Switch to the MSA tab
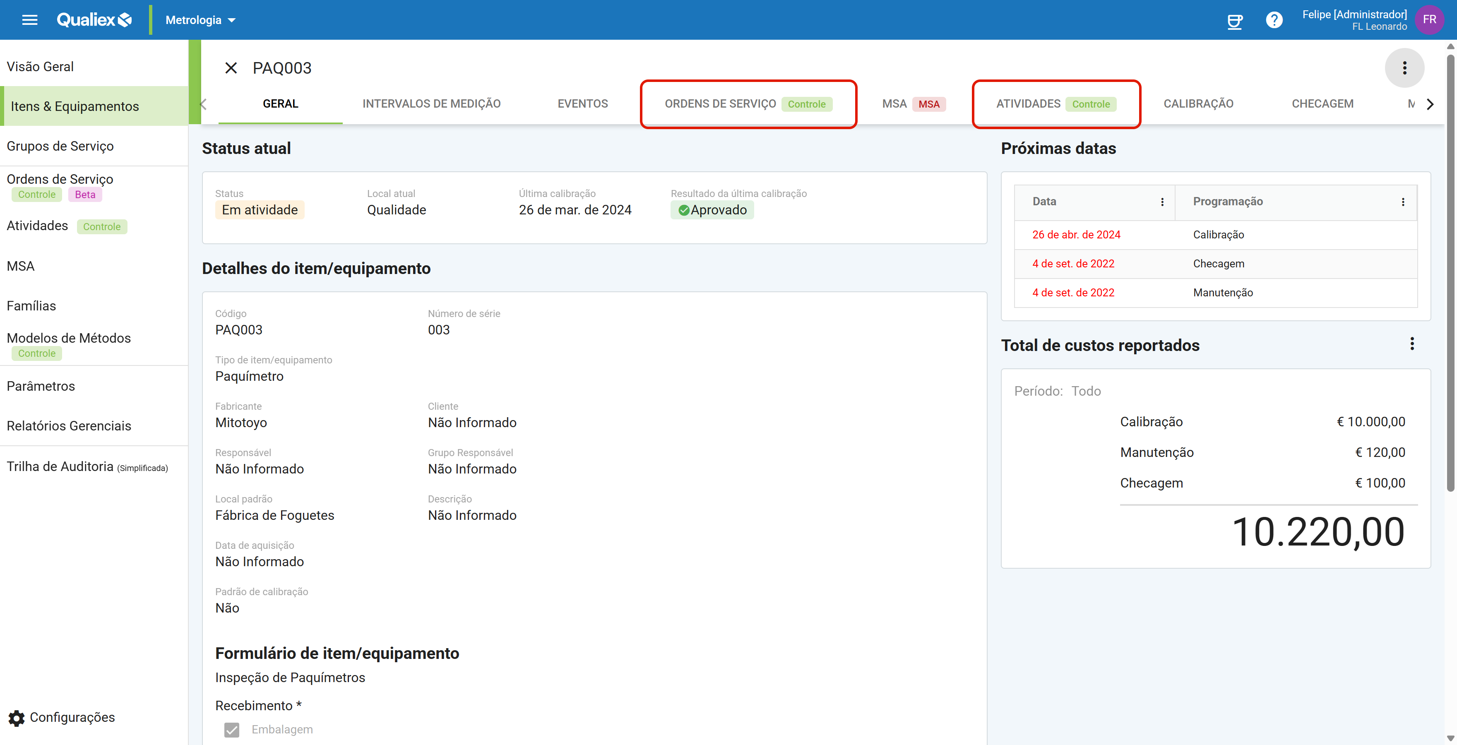The width and height of the screenshot is (1457, 745). coord(914,104)
